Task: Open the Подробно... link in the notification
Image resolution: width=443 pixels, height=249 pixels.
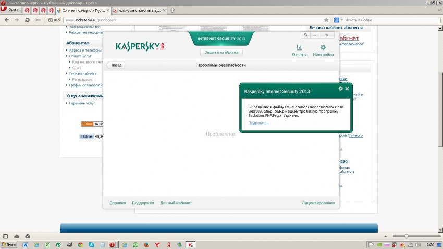Action: 259,123
